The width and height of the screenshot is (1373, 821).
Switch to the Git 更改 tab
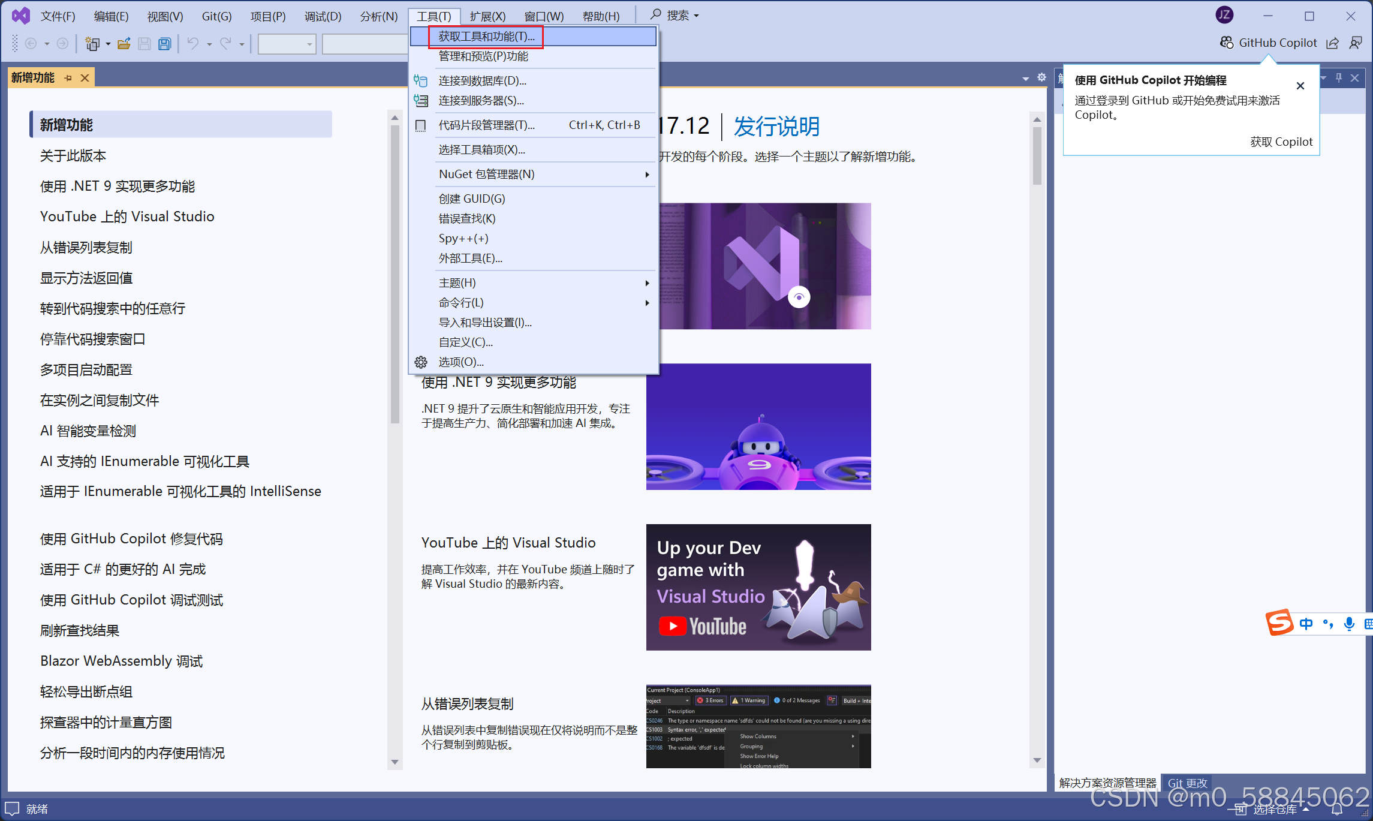pos(1187,783)
